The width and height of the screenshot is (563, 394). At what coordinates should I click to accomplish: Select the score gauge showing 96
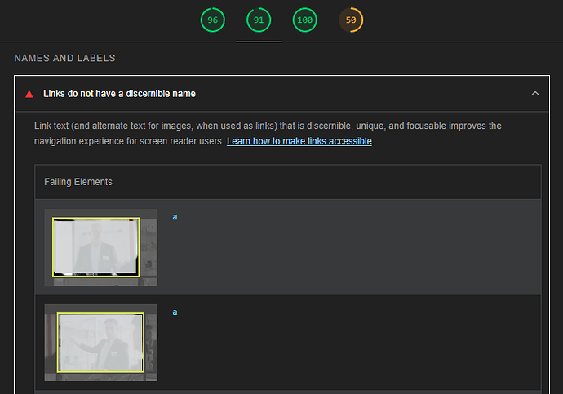pos(213,20)
